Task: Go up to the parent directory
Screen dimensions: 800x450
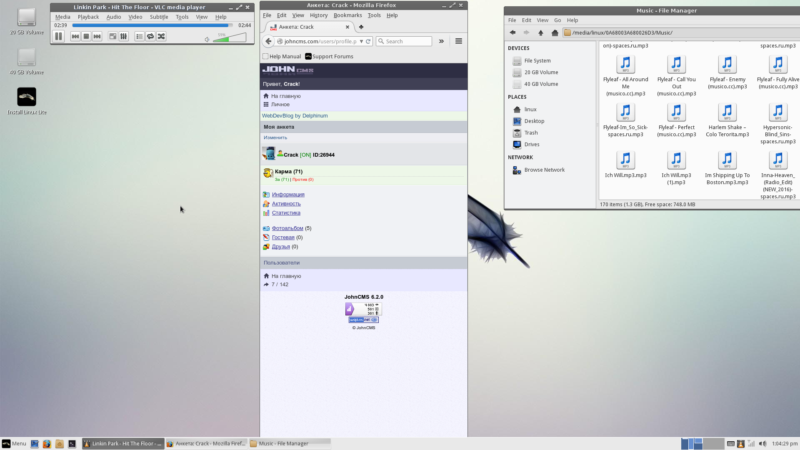Action: (541, 33)
